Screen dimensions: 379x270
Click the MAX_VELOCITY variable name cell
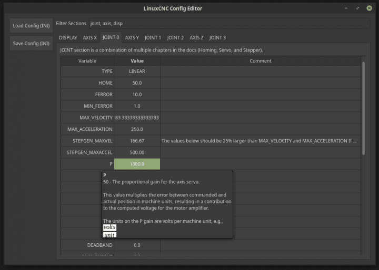[x=87, y=118]
